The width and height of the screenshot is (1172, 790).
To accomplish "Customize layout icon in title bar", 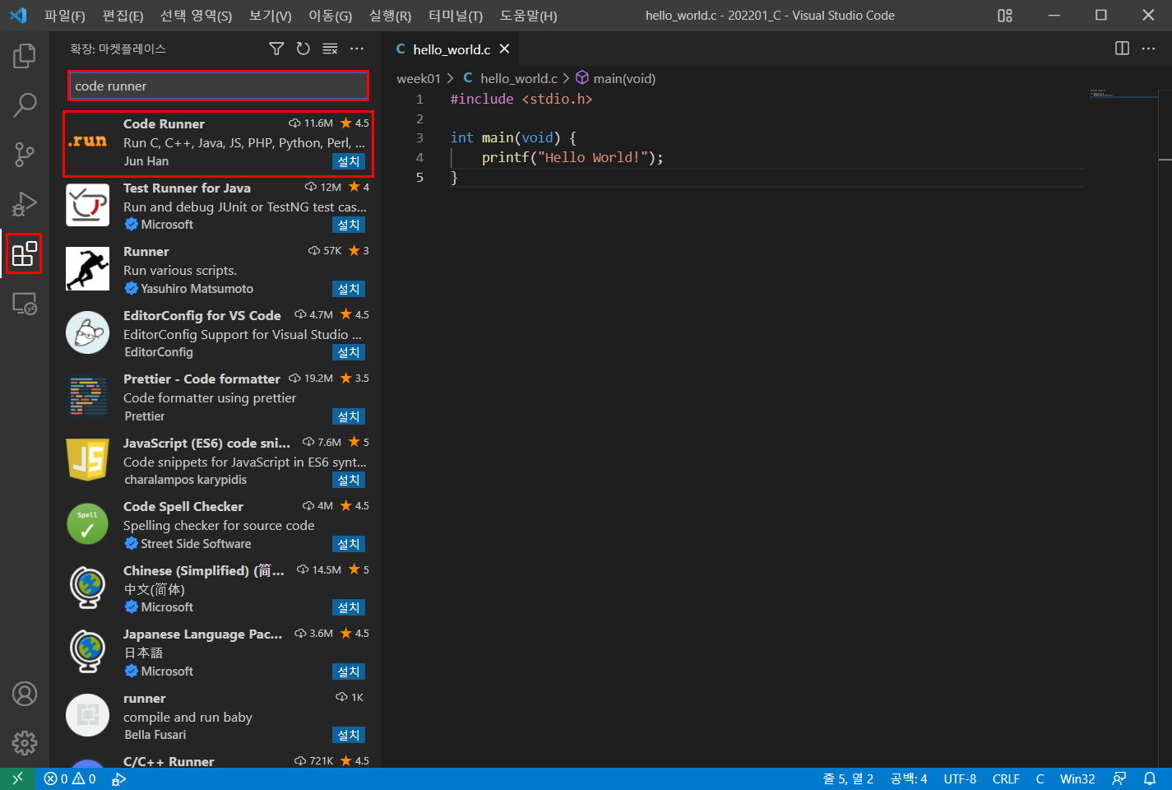I will pyautogui.click(x=1005, y=16).
